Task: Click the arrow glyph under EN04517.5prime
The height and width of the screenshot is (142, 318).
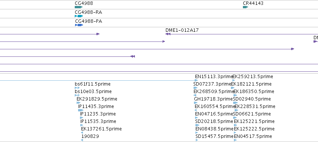Action: [235, 140]
